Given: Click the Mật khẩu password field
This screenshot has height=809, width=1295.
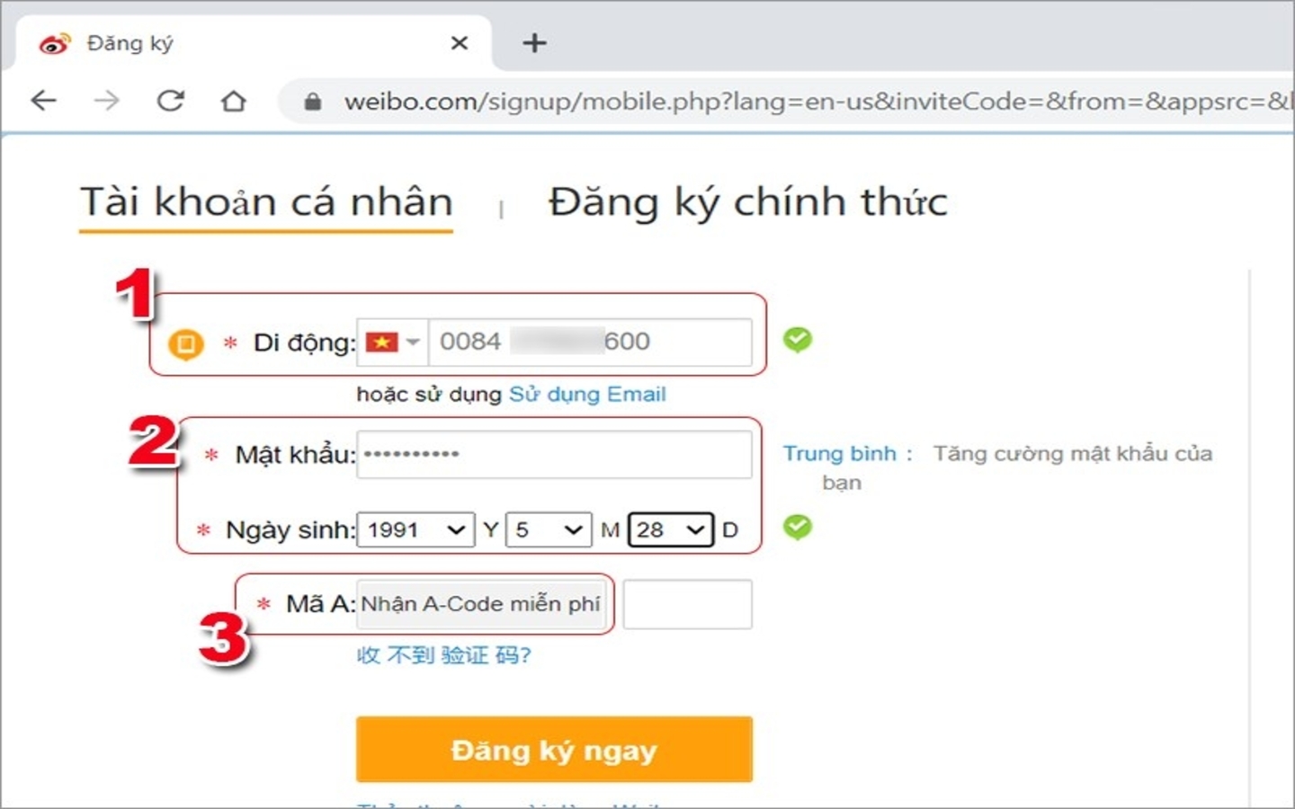Looking at the screenshot, I should pos(554,454).
